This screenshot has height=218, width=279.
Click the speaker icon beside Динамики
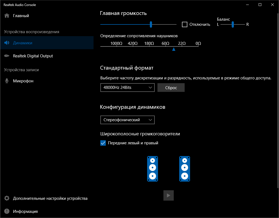pyautogui.click(x=7, y=43)
